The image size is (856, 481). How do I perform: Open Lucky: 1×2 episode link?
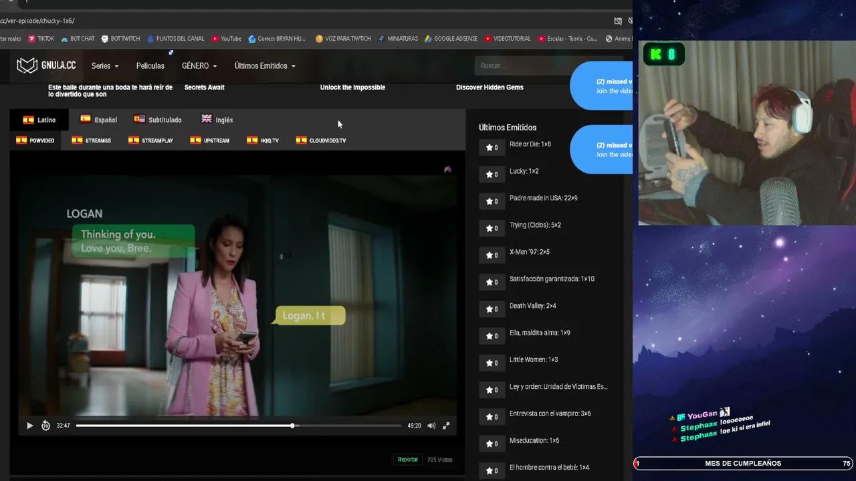pyautogui.click(x=524, y=171)
